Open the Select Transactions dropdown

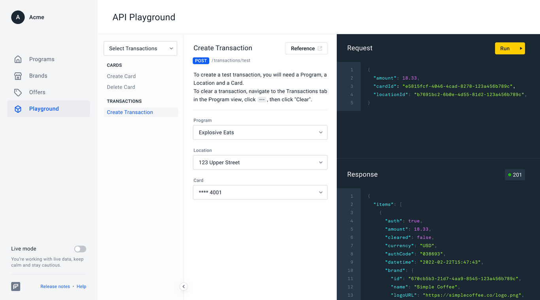pos(140,48)
